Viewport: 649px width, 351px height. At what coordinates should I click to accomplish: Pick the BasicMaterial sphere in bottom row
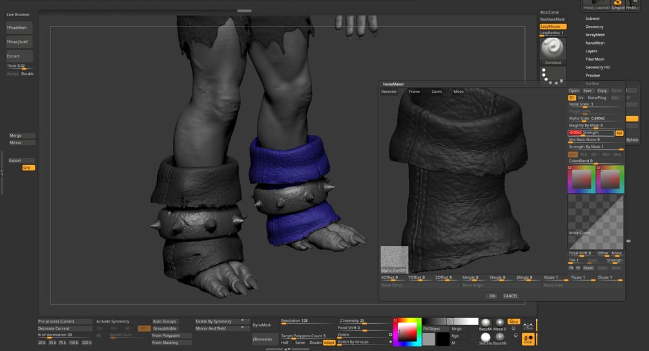tap(500, 339)
